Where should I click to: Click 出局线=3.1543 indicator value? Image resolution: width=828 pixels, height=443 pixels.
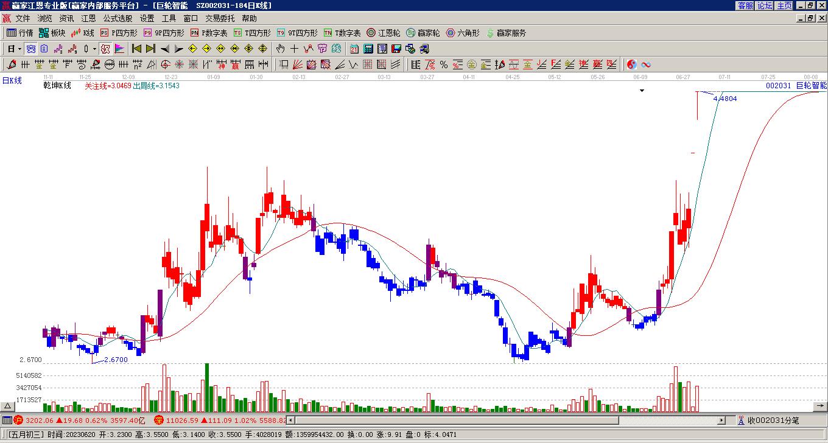[x=156, y=86]
